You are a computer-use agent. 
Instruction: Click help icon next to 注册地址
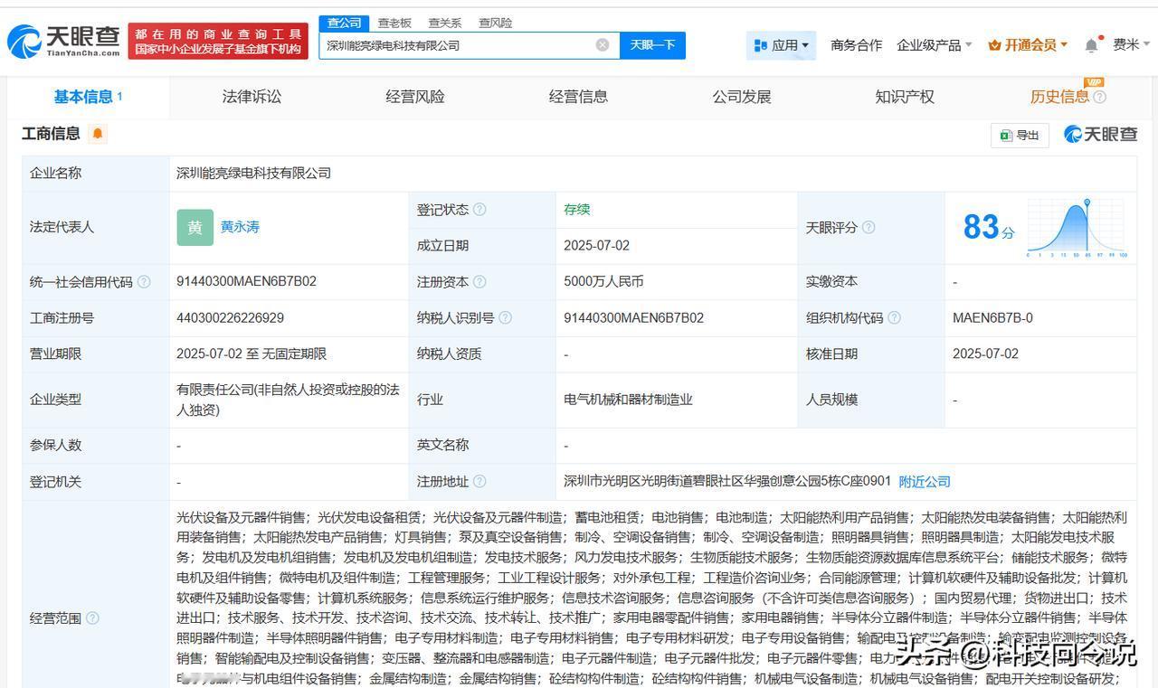click(479, 482)
